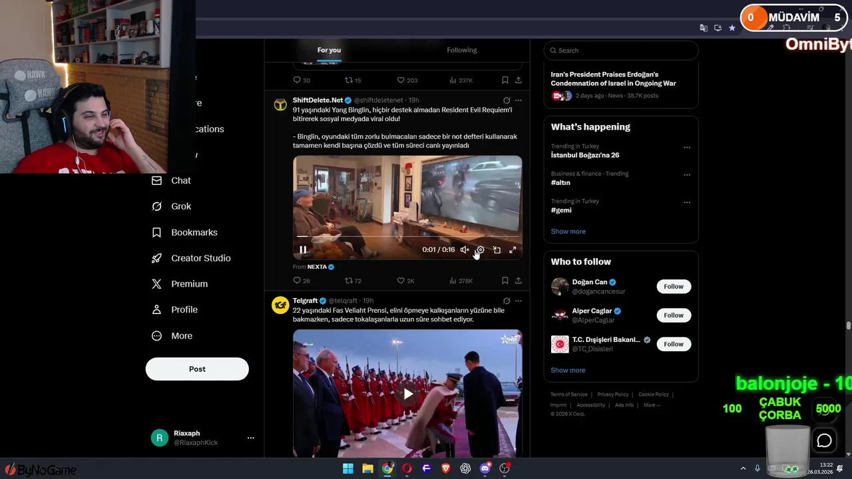
Task: Like the post with 203 likes
Action: [x=407, y=80]
